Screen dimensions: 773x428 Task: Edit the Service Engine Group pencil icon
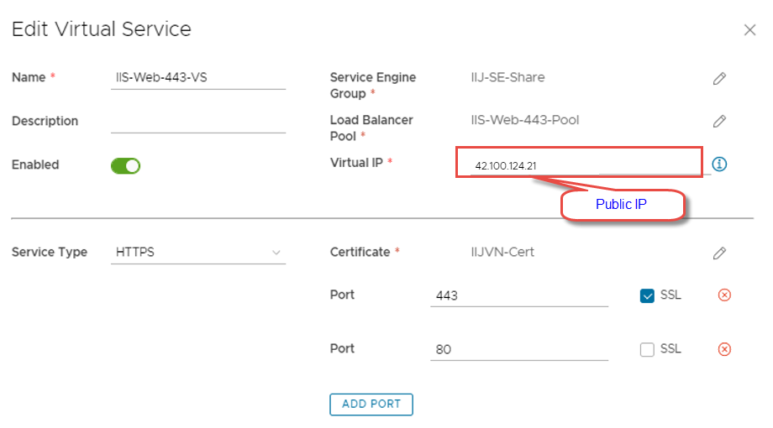[x=719, y=78]
